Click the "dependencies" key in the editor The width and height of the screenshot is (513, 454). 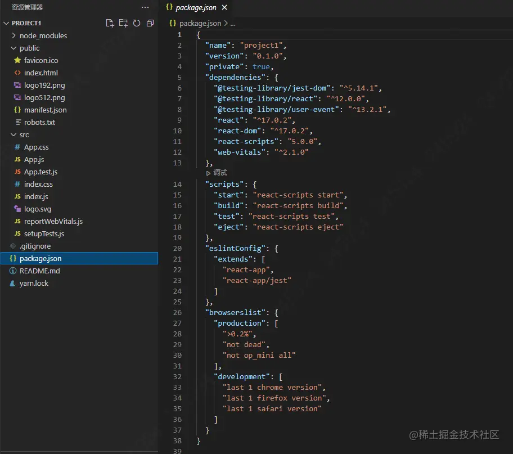coord(235,77)
